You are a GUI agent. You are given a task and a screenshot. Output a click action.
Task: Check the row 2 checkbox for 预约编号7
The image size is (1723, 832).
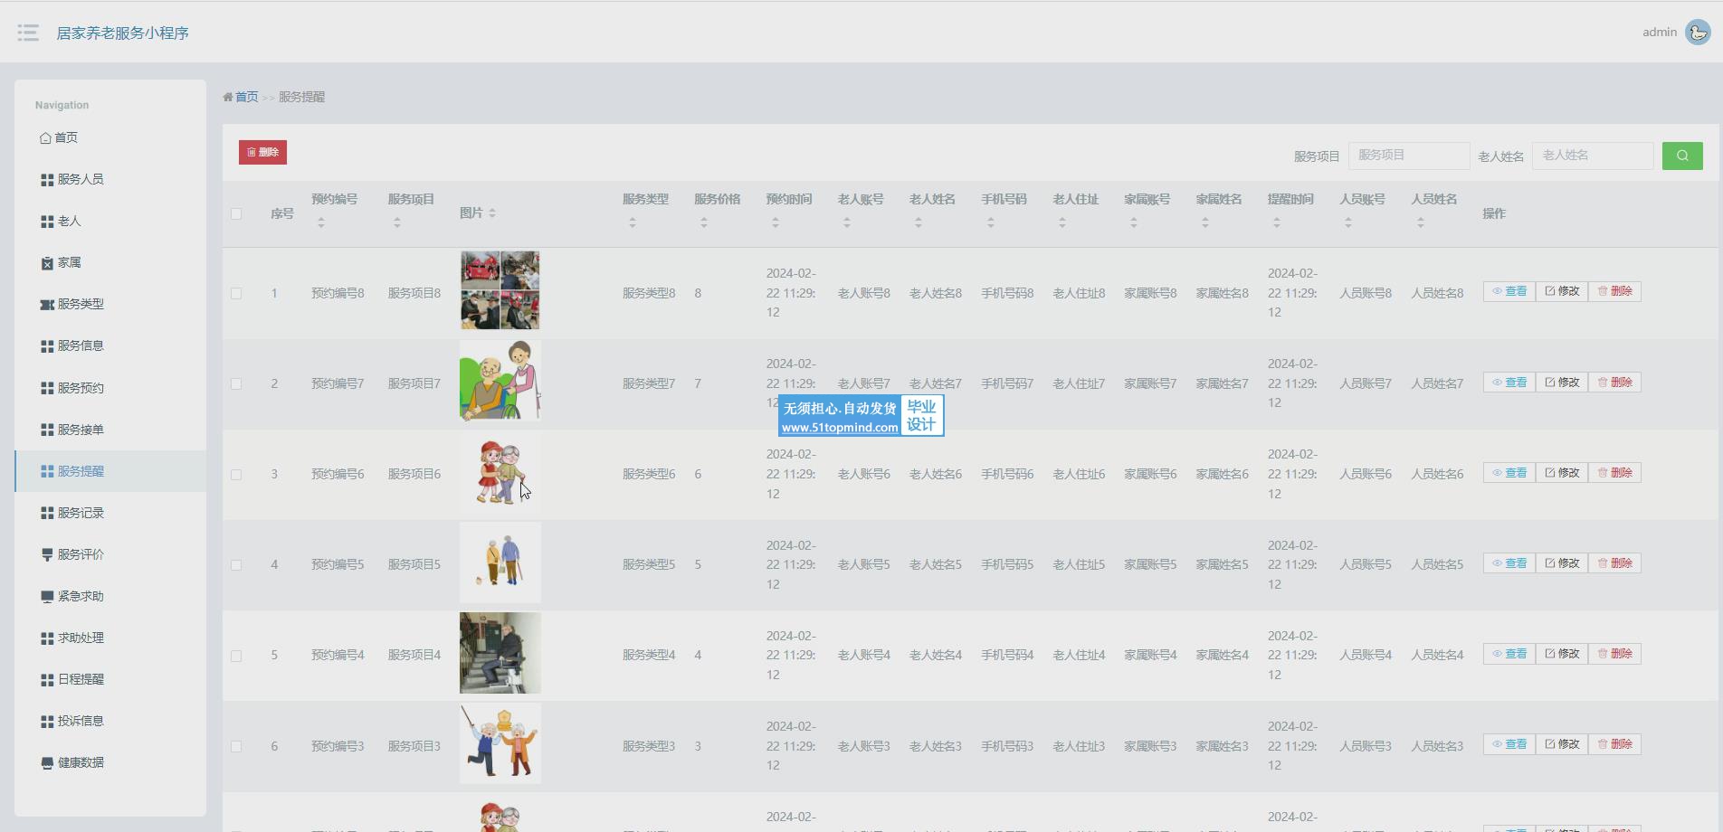pyautogui.click(x=236, y=384)
